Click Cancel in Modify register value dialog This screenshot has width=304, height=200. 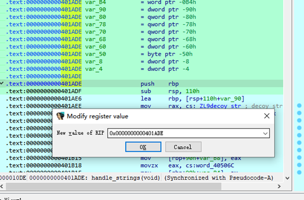click(183, 147)
